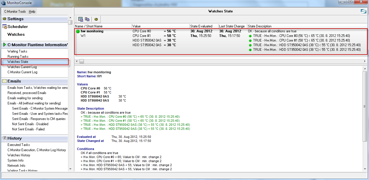
Task: Open Executed Tasks under History
Action: (19, 145)
